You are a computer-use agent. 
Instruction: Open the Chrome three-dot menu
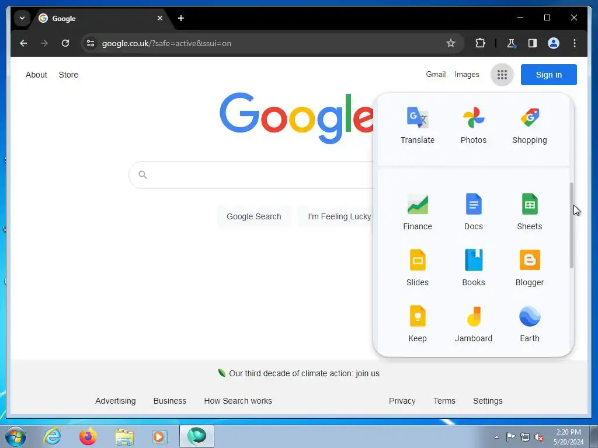coord(575,43)
